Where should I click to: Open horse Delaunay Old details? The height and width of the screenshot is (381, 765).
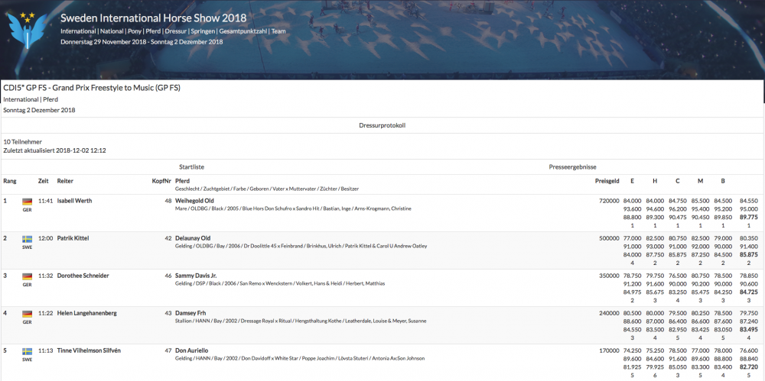193,238
